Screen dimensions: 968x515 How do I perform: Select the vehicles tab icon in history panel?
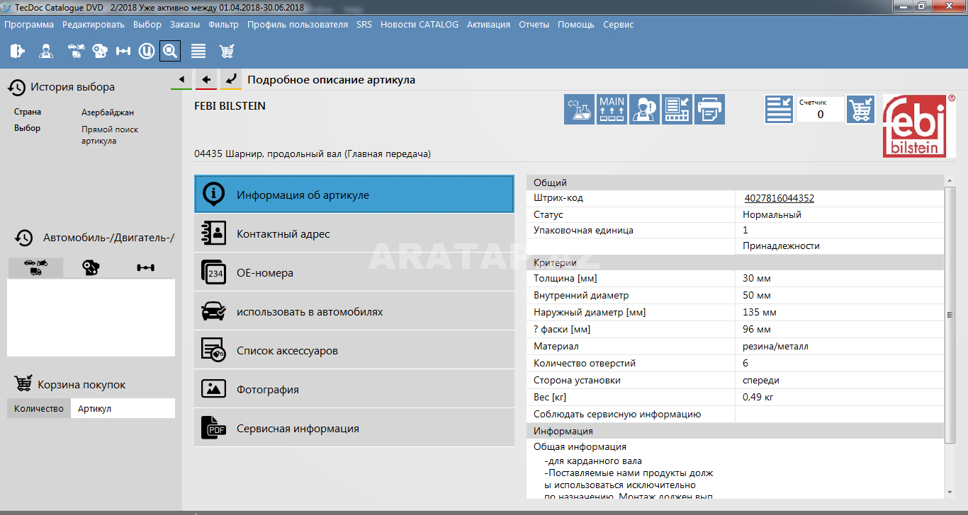[x=35, y=267]
